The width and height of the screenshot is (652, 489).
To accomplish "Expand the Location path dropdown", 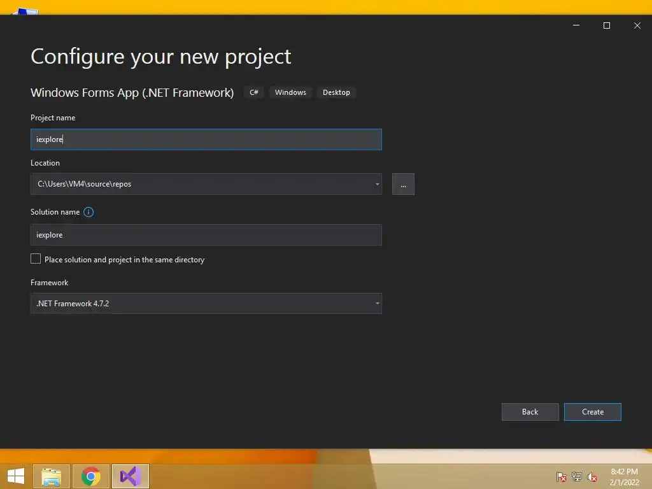I will click(377, 184).
